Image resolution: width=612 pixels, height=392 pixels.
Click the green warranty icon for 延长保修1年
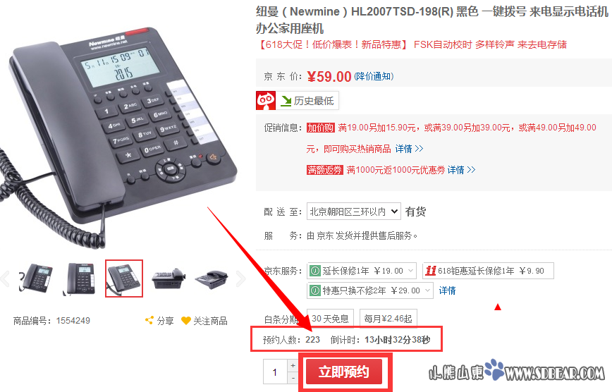(315, 271)
